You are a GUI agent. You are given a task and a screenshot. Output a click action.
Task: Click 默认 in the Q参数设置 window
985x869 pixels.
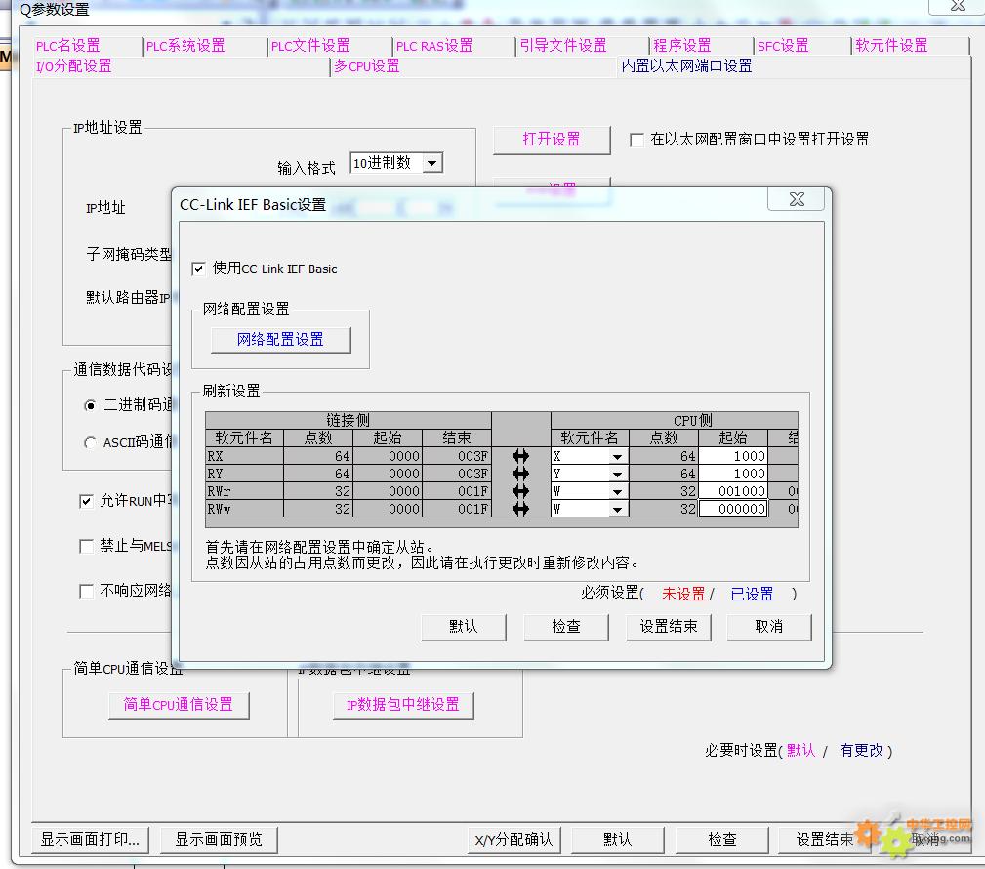(618, 840)
